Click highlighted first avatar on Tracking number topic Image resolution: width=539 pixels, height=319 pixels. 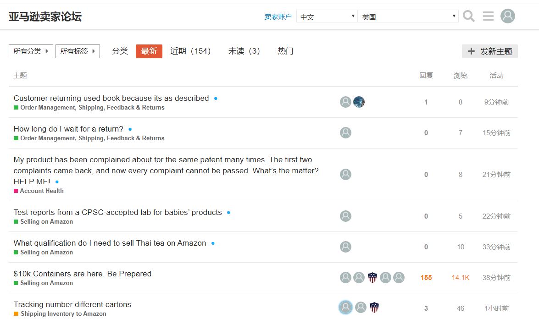click(345, 308)
